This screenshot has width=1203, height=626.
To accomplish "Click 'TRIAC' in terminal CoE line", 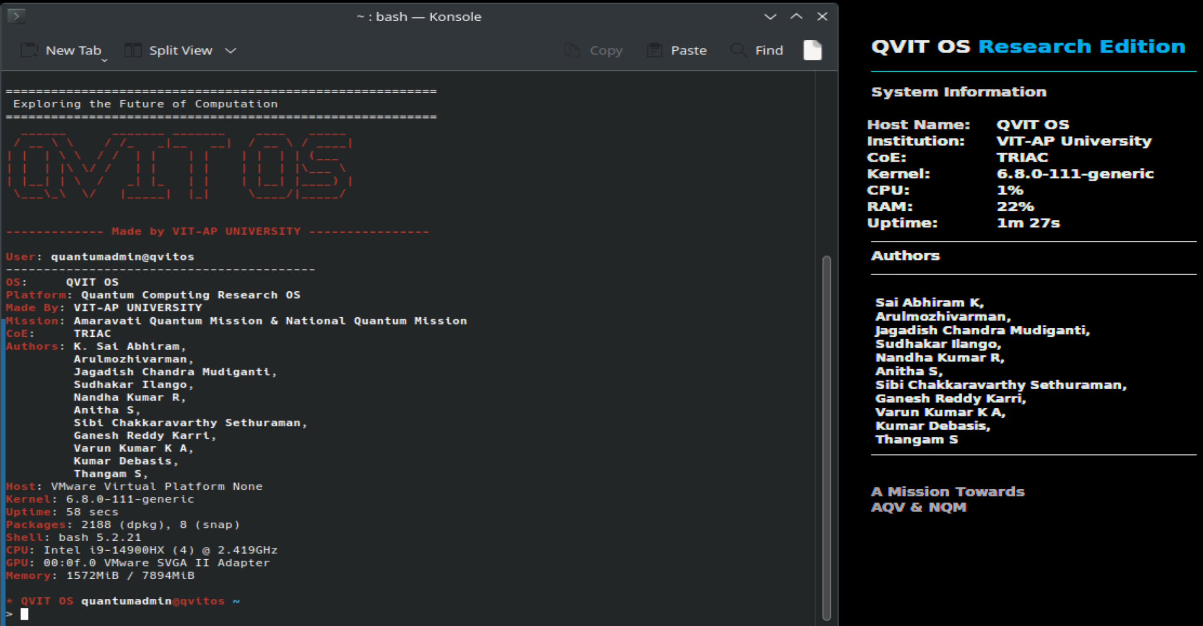I will tap(93, 333).
